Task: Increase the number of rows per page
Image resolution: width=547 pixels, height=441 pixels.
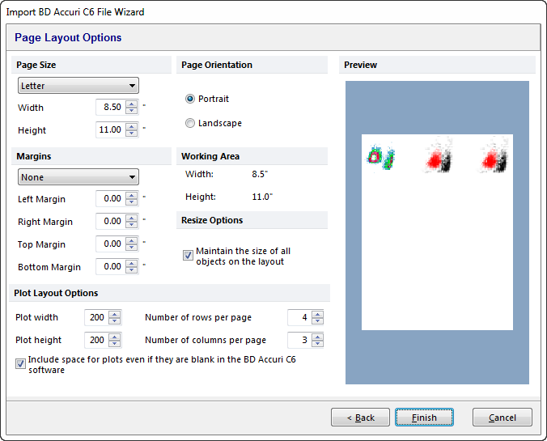Action: pyautogui.click(x=317, y=314)
